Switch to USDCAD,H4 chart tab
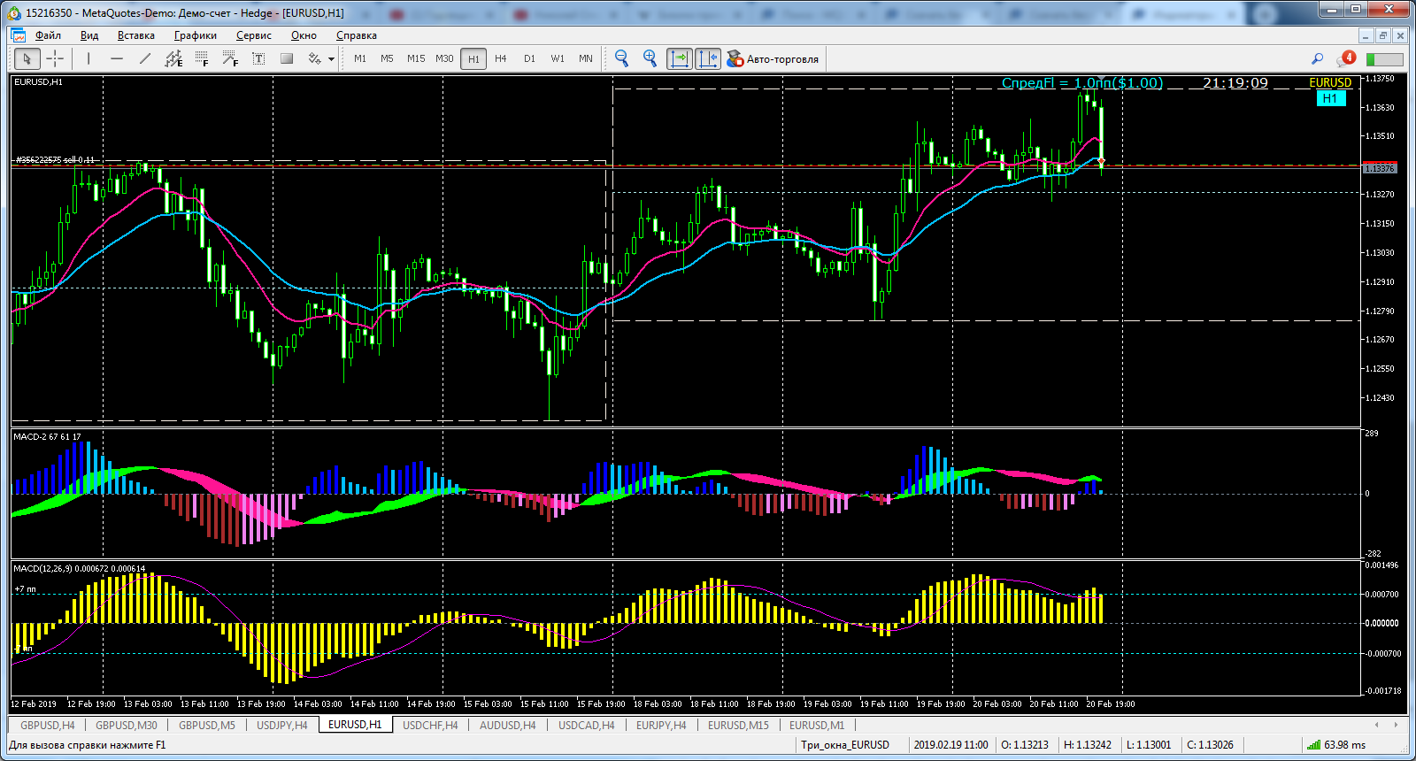Image resolution: width=1416 pixels, height=761 pixels. point(586,725)
